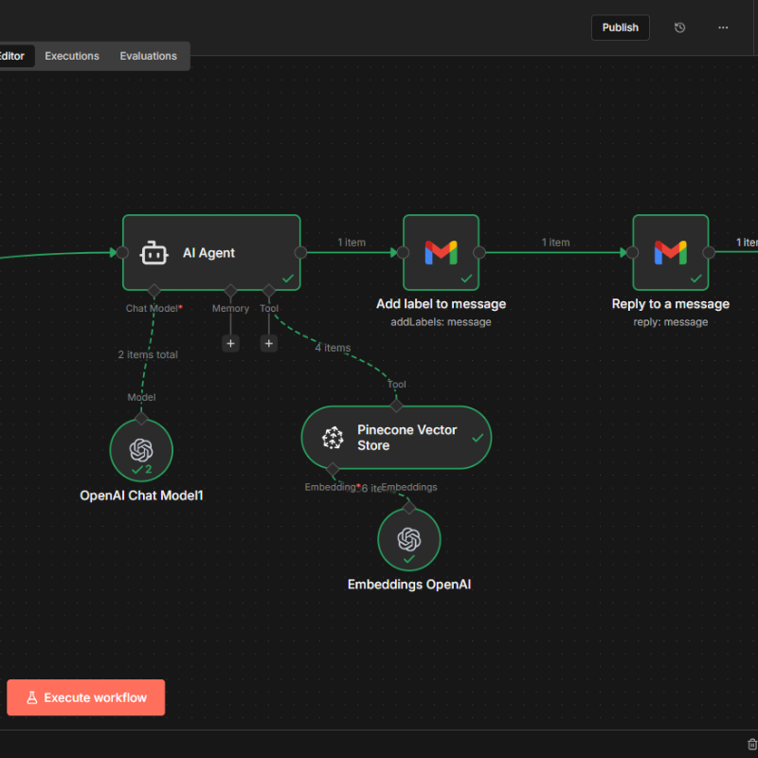Click the AI Agent output connector dot
Screen dimensions: 758x758
(300, 252)
